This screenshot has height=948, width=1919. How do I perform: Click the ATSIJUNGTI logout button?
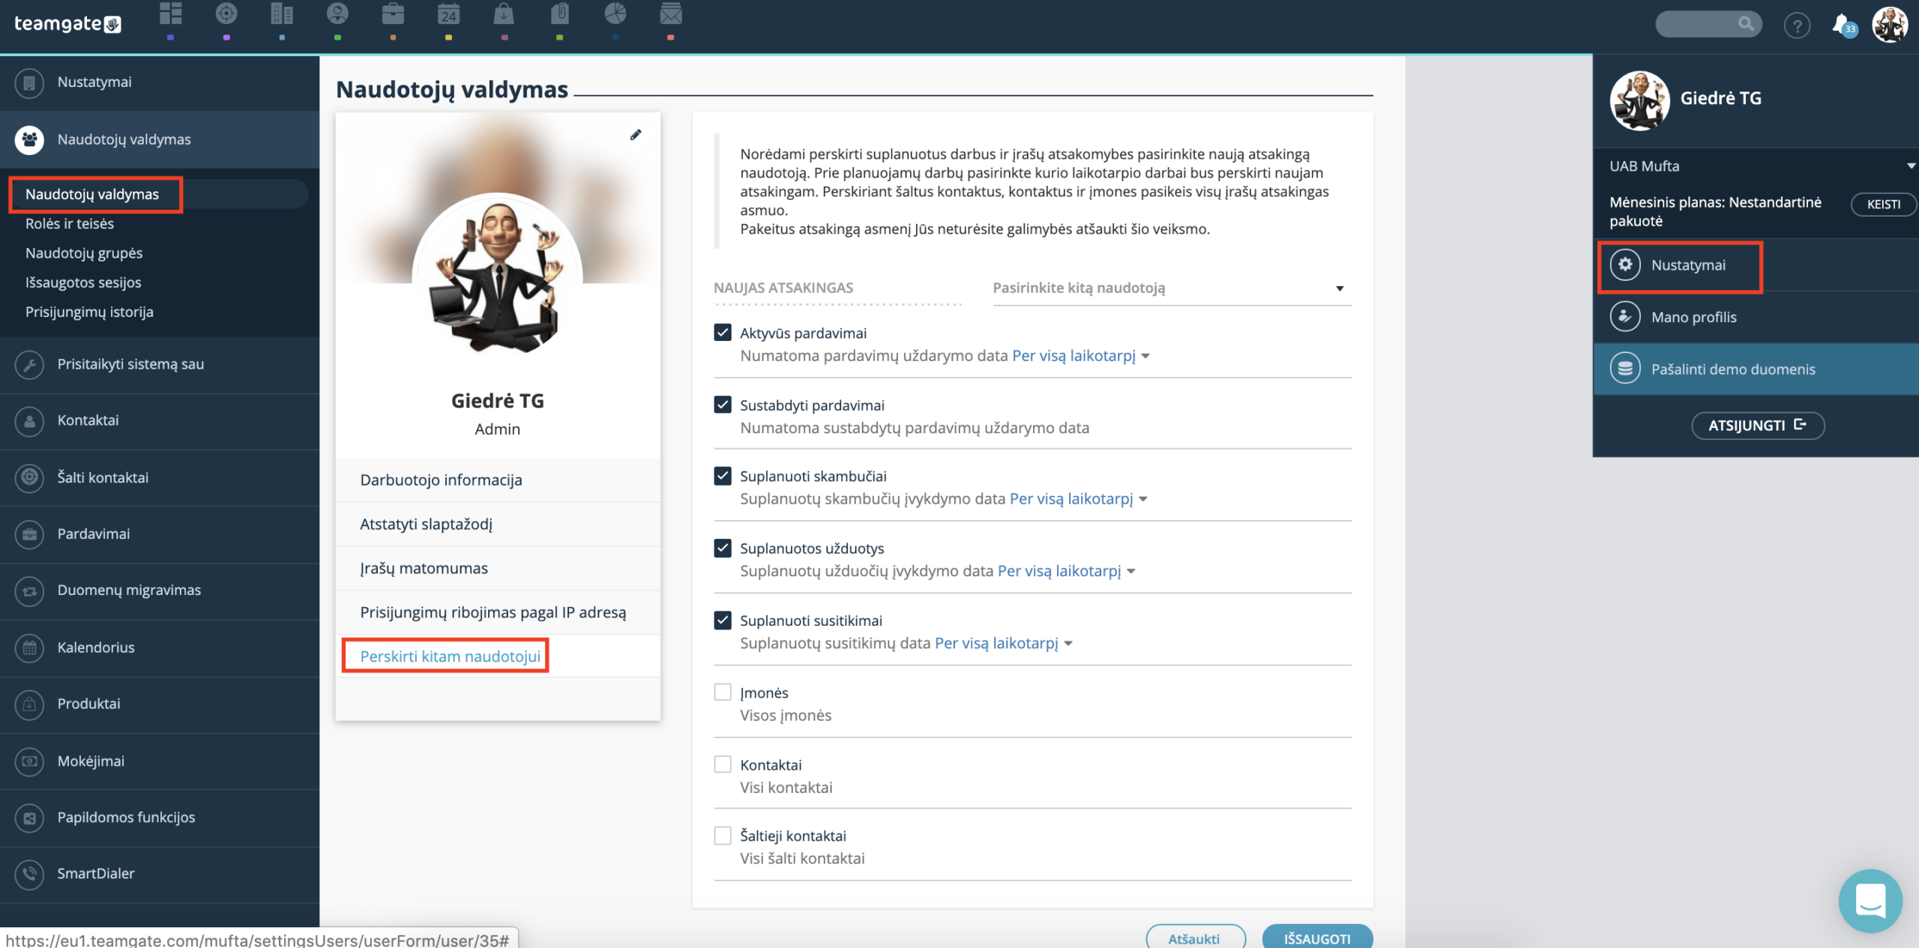tap(1758, 426)
